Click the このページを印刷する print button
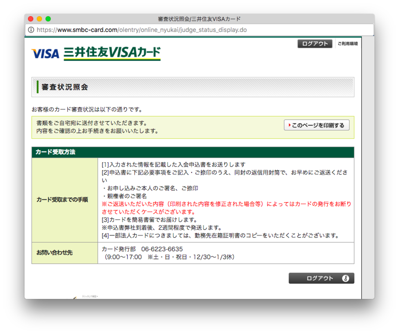399x334 pixels. coord(317,125)
